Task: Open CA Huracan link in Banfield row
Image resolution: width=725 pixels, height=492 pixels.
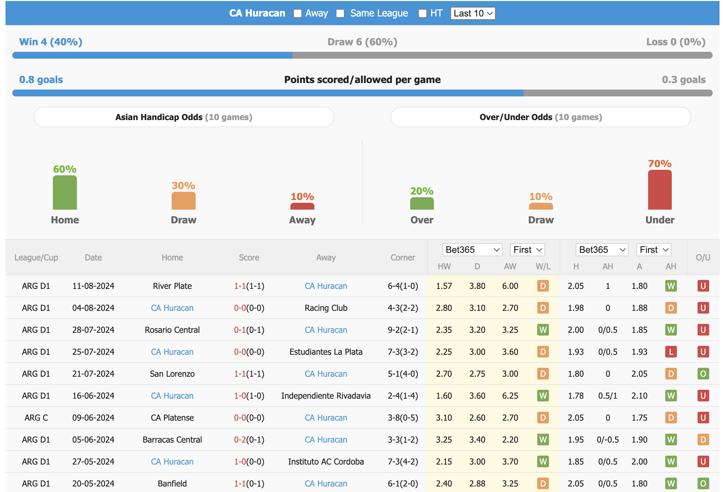Action: pos(326,483)
